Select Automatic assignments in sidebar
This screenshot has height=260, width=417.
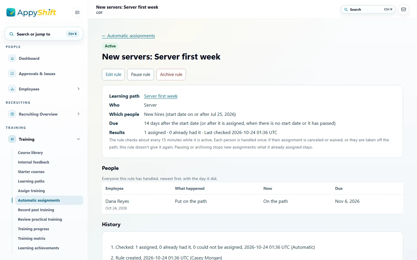[49, 200]
